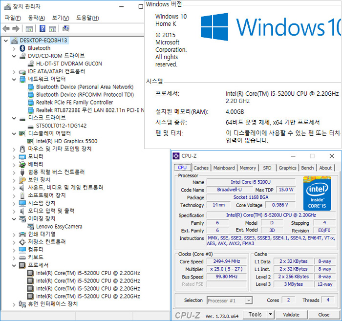
Task: Switch to the Mainboard tab in CPU-Z
Action: (x=224, y=168)
